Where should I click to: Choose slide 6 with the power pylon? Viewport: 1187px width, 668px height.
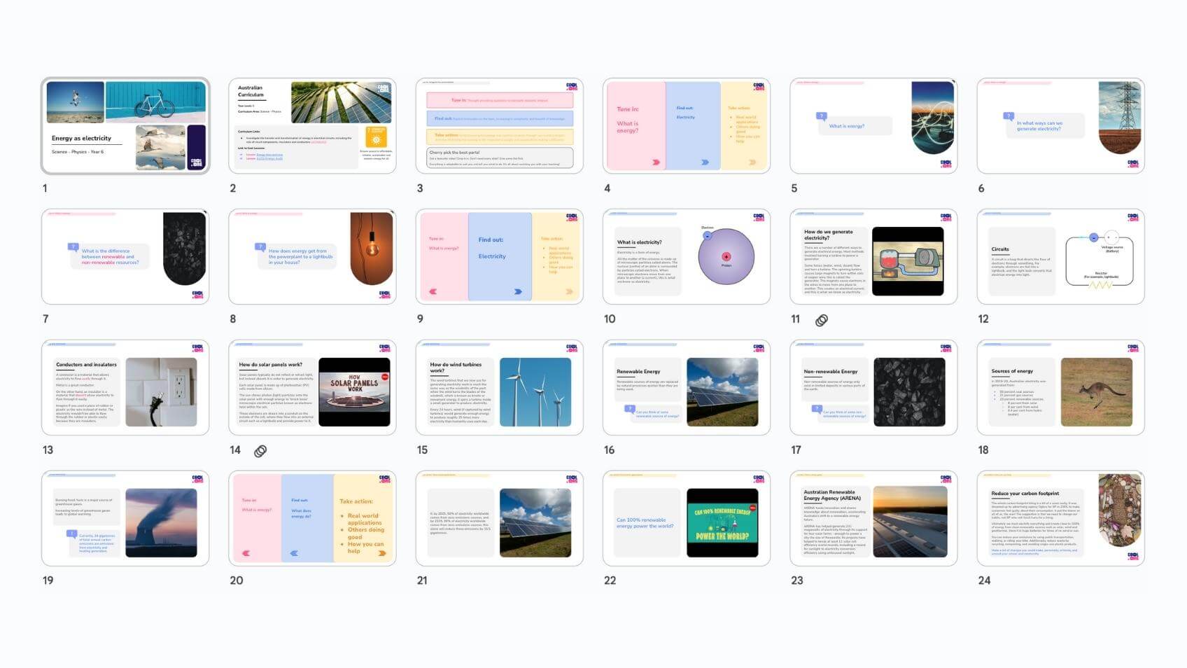1060,126
